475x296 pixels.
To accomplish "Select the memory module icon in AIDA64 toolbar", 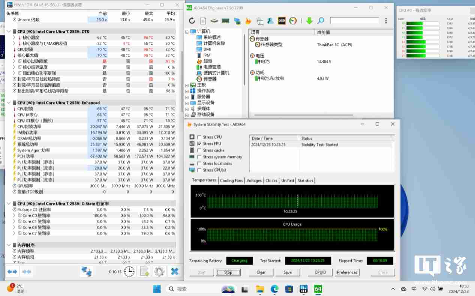I will point(225,21).
